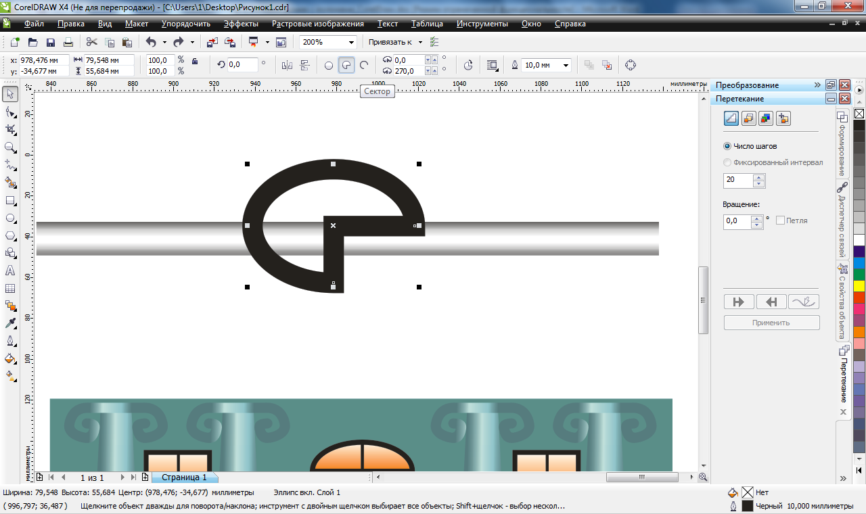Viewport: 866px width, 514px height.
Task: Select the Pick tool in toolbox
Action: [x=10, y=93]
